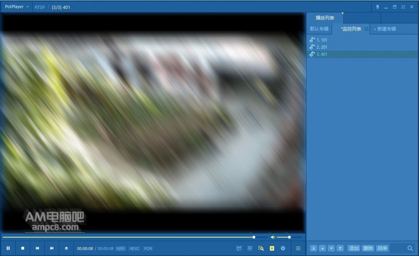The image size is (419, 256).
Task: Open the PotPlayer main menu dropdown
Action: click(16, 7)
